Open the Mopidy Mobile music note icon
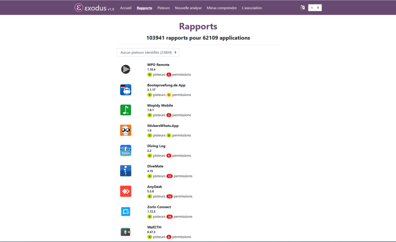Viewport: 396px width, 242px height. 126,110
